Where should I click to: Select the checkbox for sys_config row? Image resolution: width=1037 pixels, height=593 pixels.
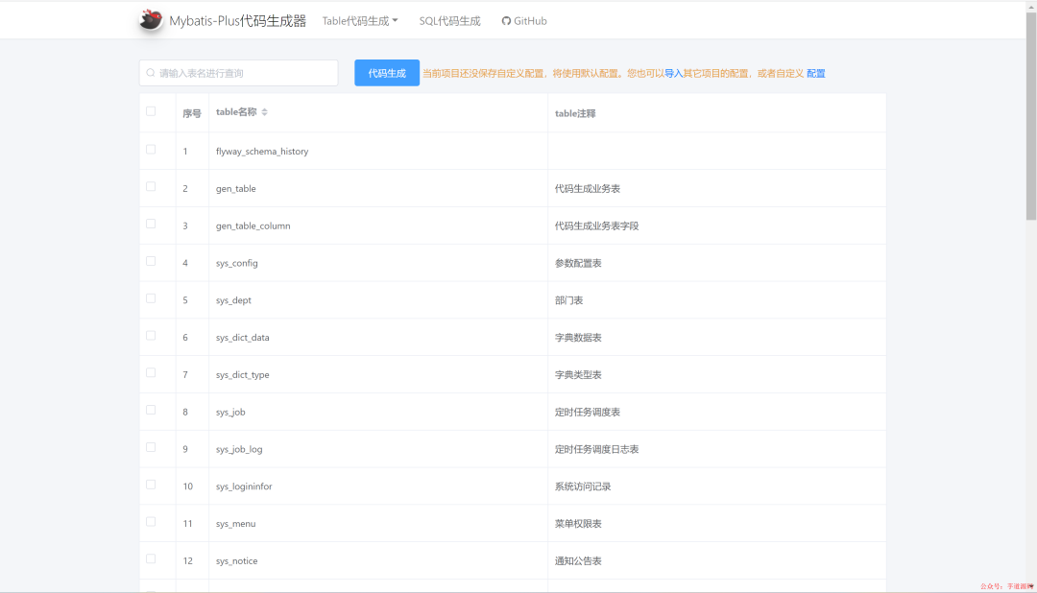150,262
